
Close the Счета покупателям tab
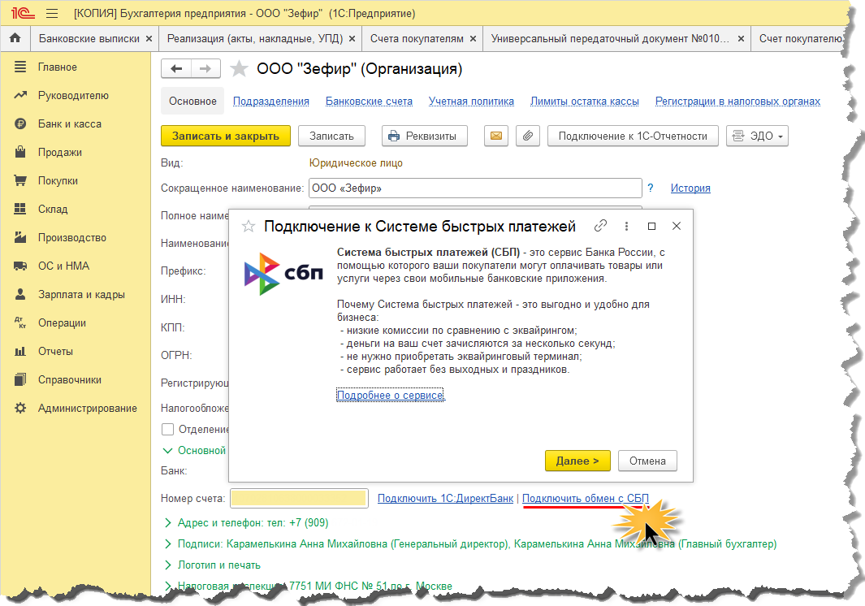[x=473, y=39]
